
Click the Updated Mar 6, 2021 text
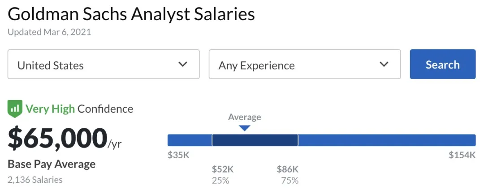click(49, 32)
